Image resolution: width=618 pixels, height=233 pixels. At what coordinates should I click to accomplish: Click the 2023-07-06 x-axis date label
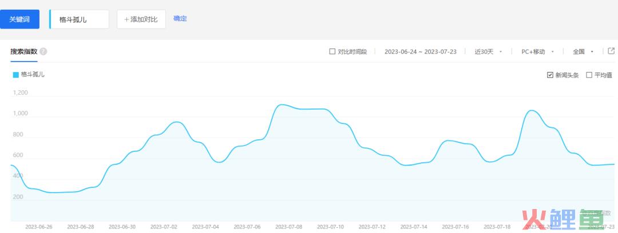247,227
